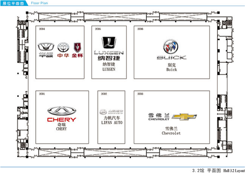
Task: Click the 展位平面图 header tab
Action: pyautogui.click(x=13, y=3)
